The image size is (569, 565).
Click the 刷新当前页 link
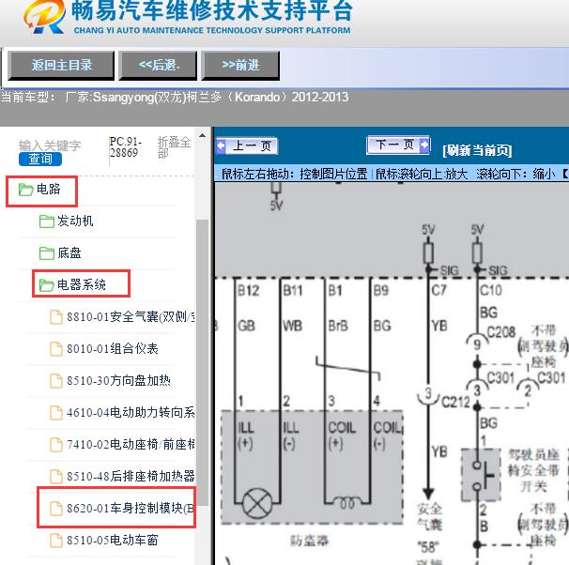[477, 150]
